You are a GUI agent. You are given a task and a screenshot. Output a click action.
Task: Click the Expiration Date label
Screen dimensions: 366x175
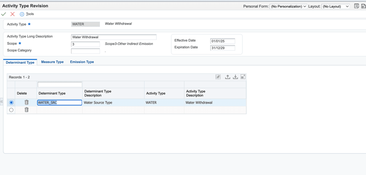186,47
